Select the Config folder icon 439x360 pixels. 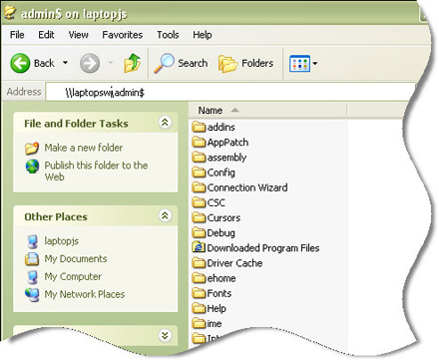199,173
